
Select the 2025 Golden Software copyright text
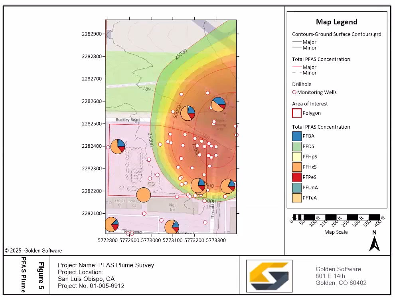(34, 251)
